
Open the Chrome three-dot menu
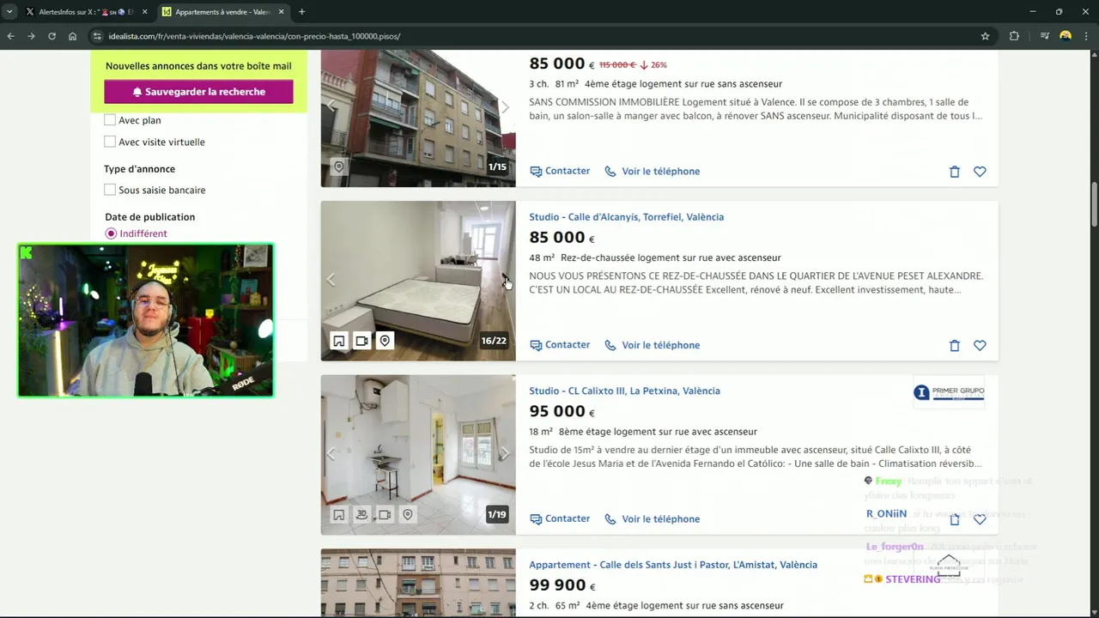(1087, 36)
